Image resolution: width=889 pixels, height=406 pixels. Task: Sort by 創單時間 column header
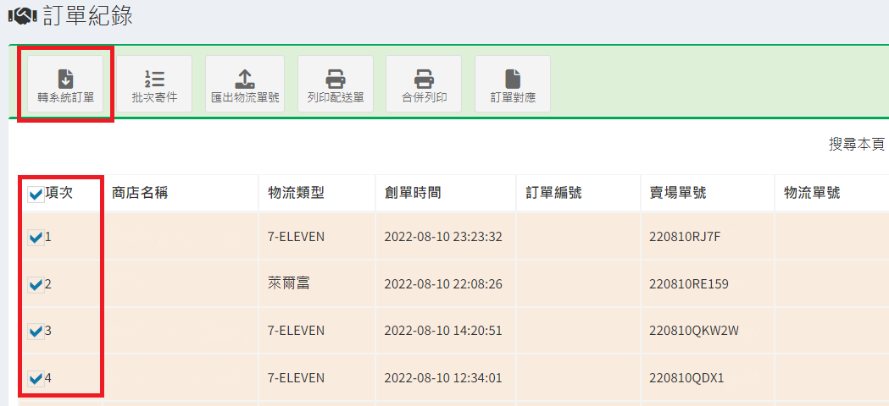413,193
